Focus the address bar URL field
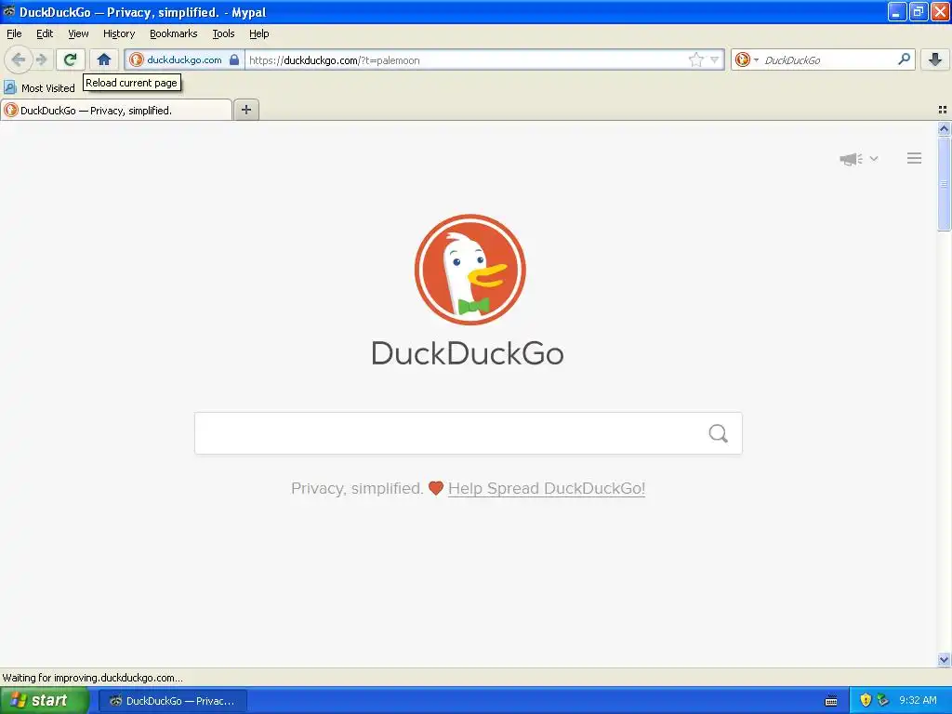 pos(467,59)
